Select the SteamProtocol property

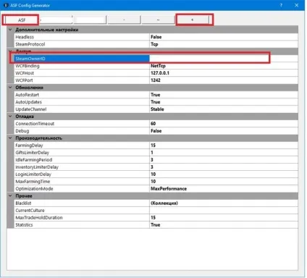click(x=82, y=44)
